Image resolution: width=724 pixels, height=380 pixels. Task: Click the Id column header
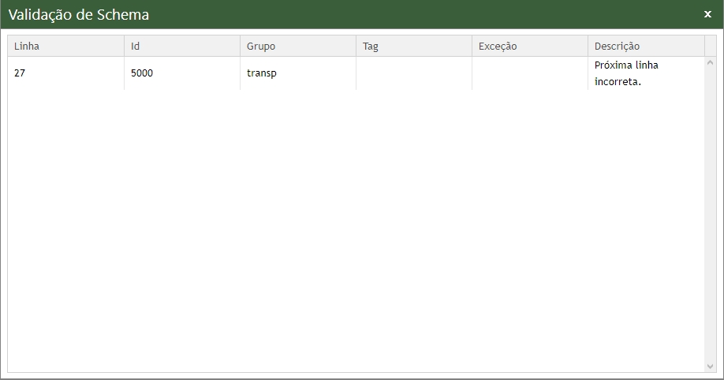[181, 47]
